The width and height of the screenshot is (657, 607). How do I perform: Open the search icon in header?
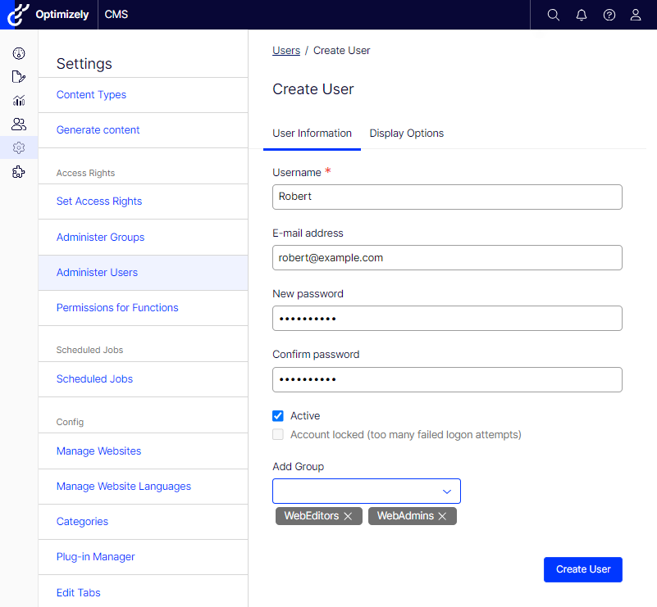click(x=553, y=15)
